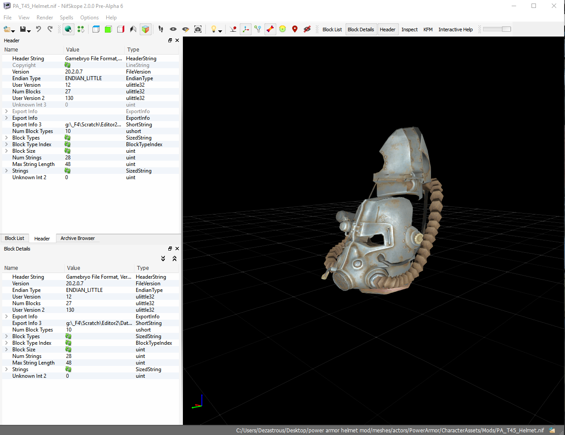Toggle the perspective colored cube view
Screen dimensions: 565x435
pyautogui.click(x=145, y=29)
